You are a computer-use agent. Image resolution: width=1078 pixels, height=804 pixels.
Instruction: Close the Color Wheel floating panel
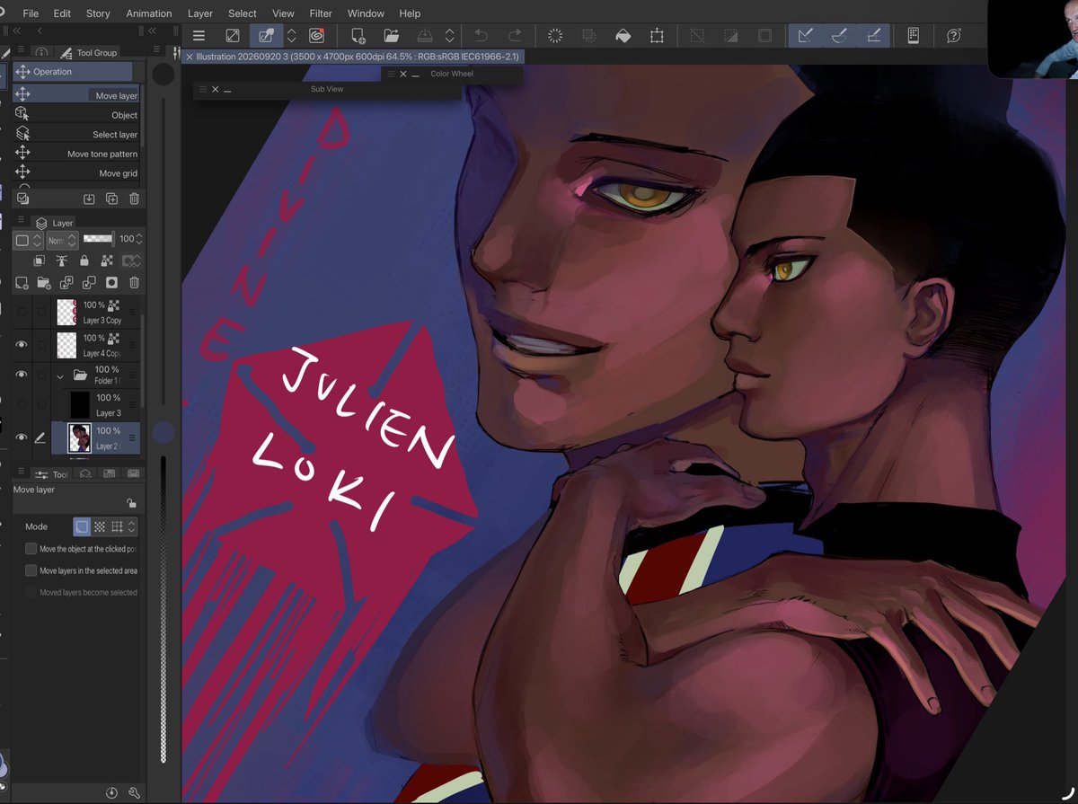pyautogui.click(x=403, y=74)
